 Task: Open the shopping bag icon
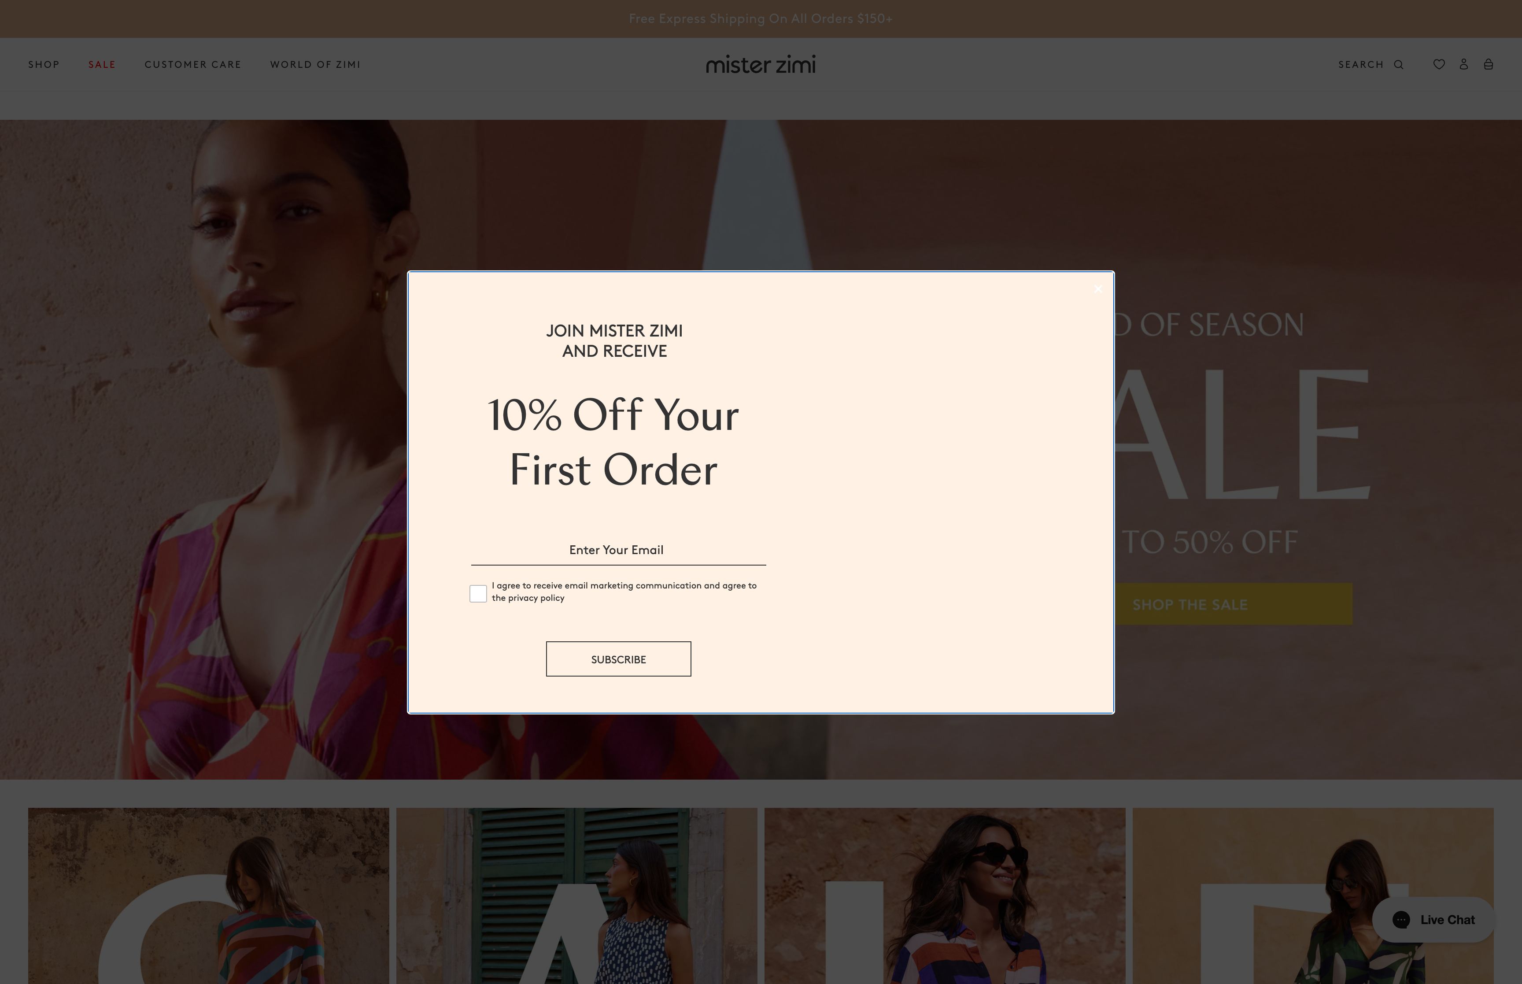click(x=1488, y=65)
